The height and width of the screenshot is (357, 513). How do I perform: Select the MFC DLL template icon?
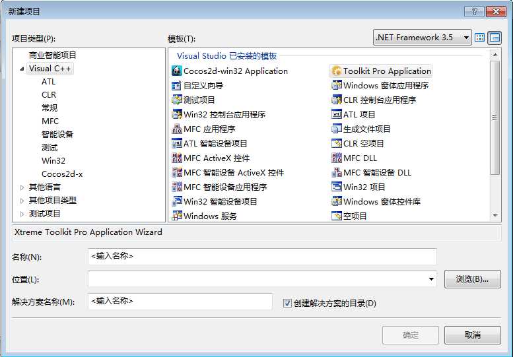[x=336, y=158]
